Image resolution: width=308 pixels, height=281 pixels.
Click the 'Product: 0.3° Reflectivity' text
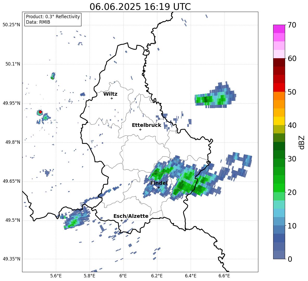53,17
